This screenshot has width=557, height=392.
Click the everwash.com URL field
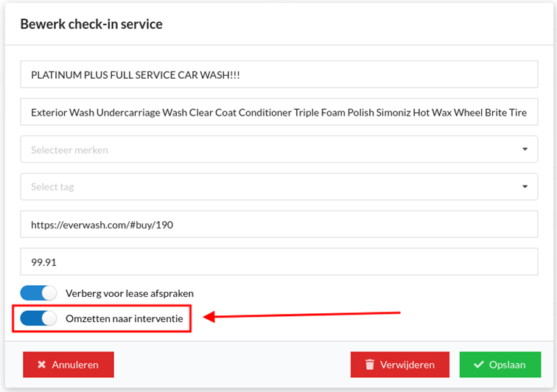coord(278,224)
